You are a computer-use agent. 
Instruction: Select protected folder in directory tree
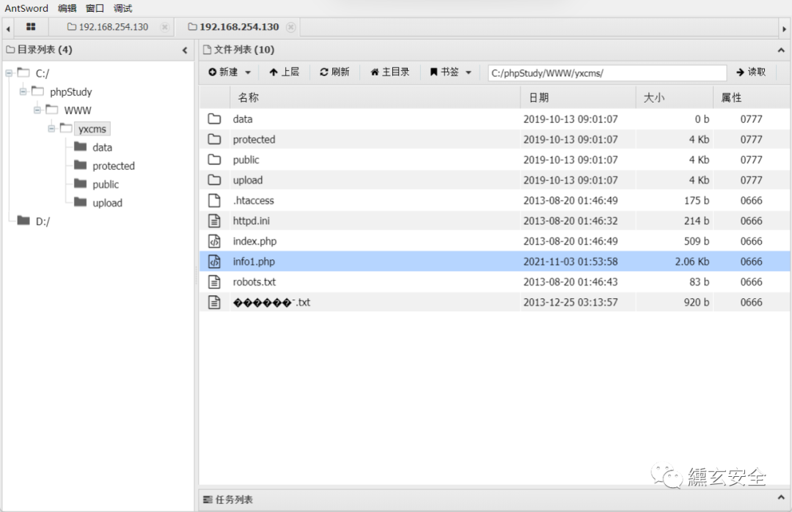tap(114, 166)
